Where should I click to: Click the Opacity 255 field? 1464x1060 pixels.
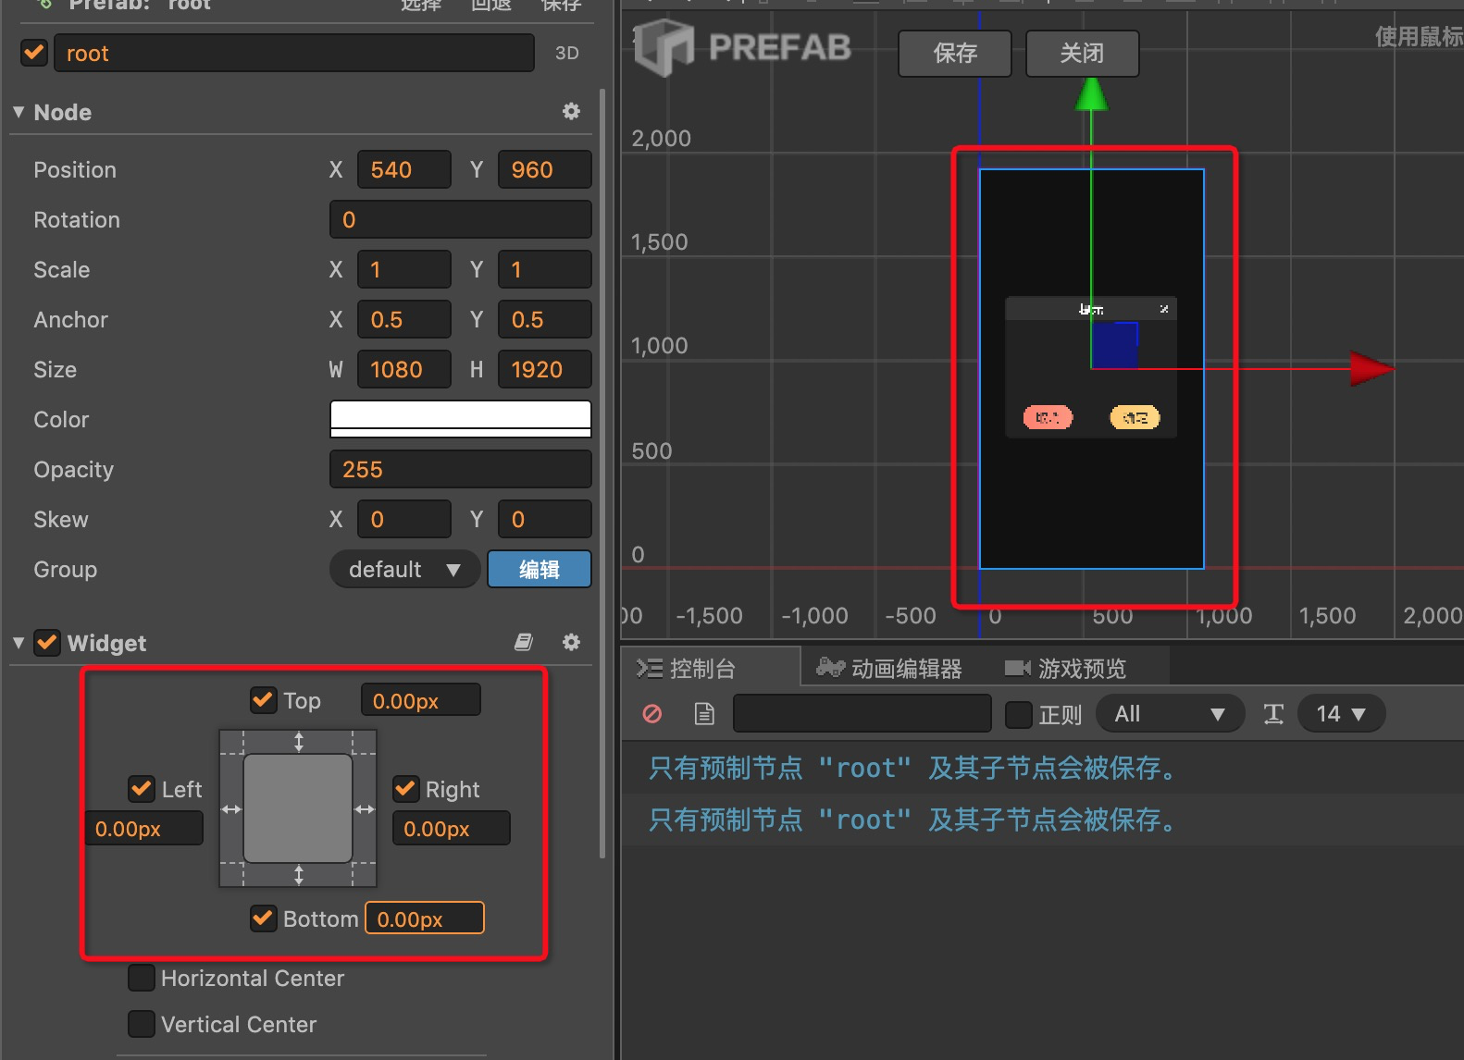coord(461,469)
